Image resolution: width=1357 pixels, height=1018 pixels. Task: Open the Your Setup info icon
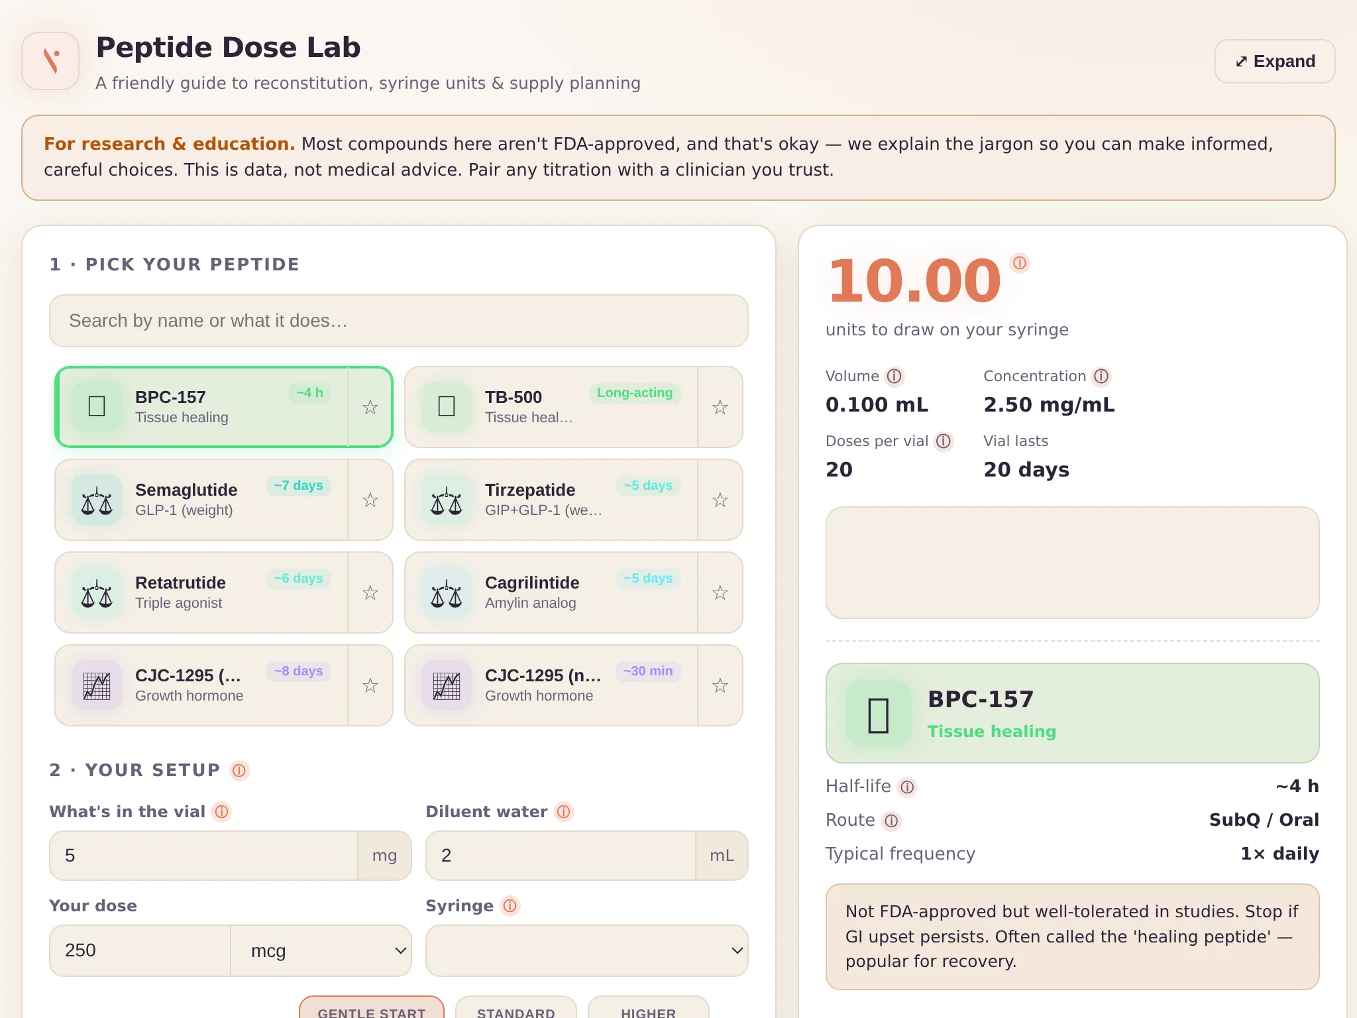pos(239,771)
